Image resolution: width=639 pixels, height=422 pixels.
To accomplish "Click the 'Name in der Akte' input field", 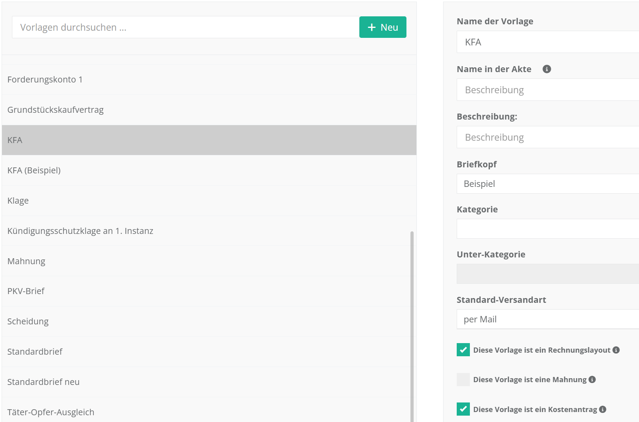I will coord(547,90).
